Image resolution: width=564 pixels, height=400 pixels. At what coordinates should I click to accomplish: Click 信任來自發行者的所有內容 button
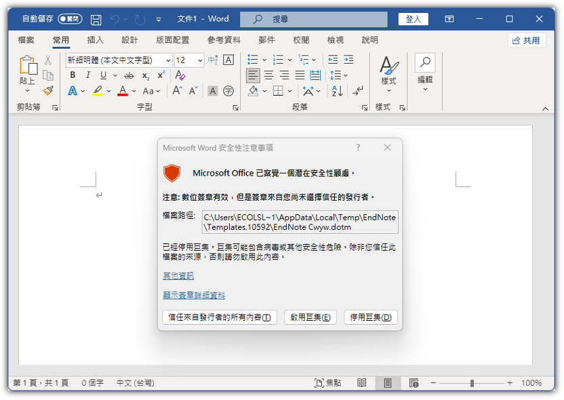(x=220, y=317)
